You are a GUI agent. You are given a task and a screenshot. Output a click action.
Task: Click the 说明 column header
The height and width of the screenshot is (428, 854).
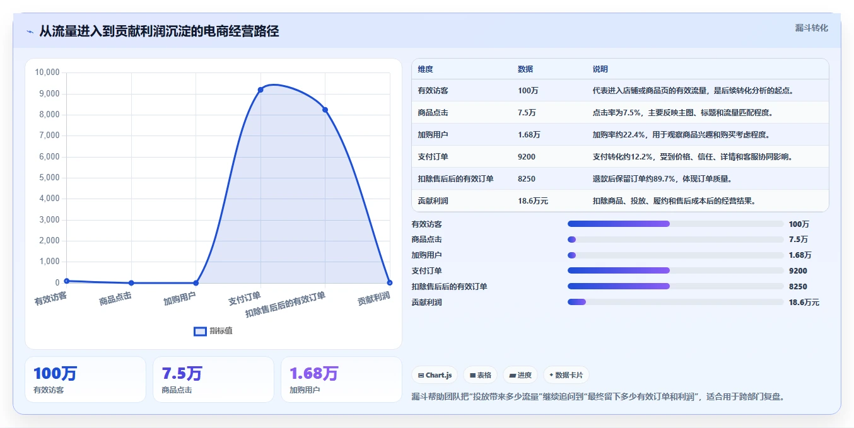coord(600,69)
